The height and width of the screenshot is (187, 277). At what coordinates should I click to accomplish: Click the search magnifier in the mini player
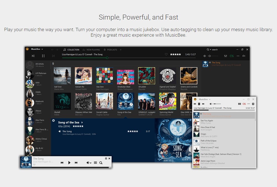coord(101,163)
